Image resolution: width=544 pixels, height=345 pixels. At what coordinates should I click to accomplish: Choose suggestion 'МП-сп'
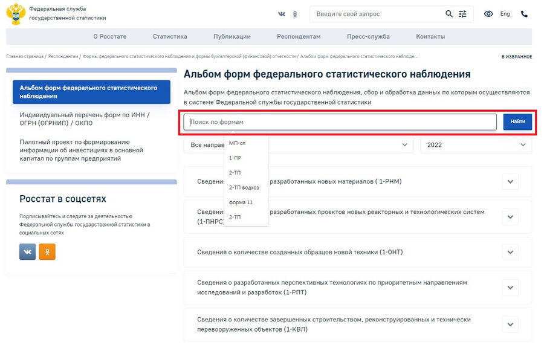click(238, 143)
